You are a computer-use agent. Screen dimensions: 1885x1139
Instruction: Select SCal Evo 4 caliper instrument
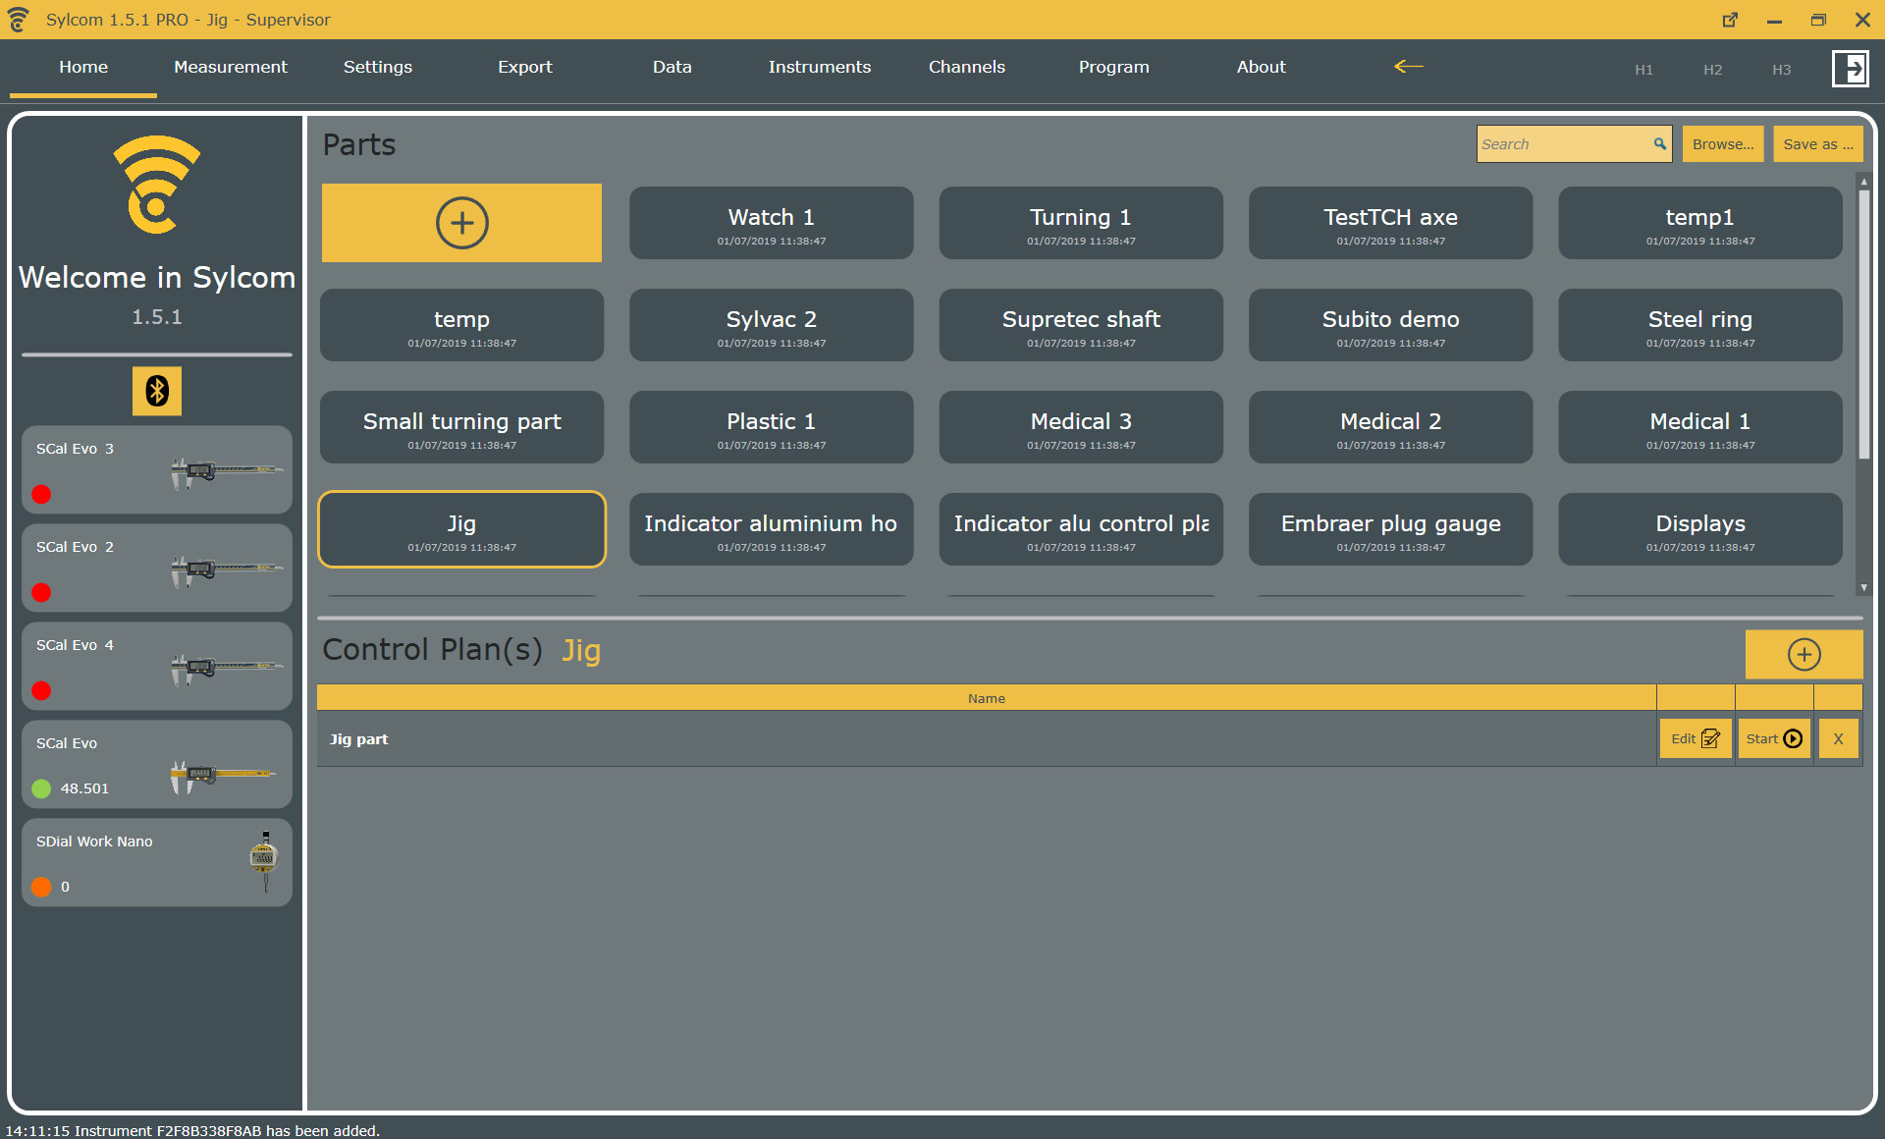[x=157, y=666]
